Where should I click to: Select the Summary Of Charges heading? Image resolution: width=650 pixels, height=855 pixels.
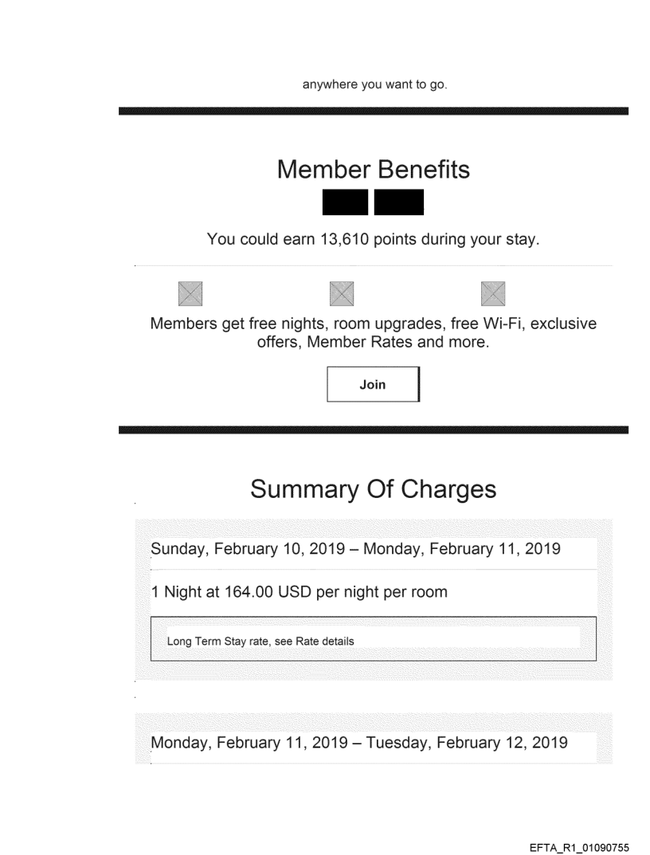tap(373, 489)
